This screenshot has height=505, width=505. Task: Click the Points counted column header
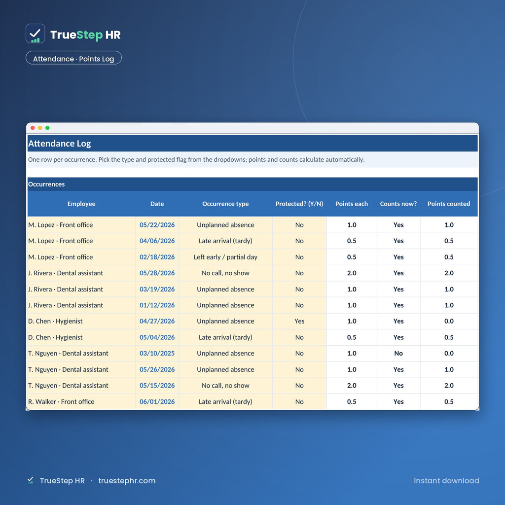point(449,204)
